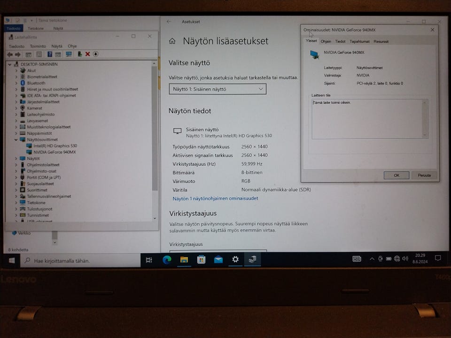Select the Yleiset tab

tap(311, 41)
